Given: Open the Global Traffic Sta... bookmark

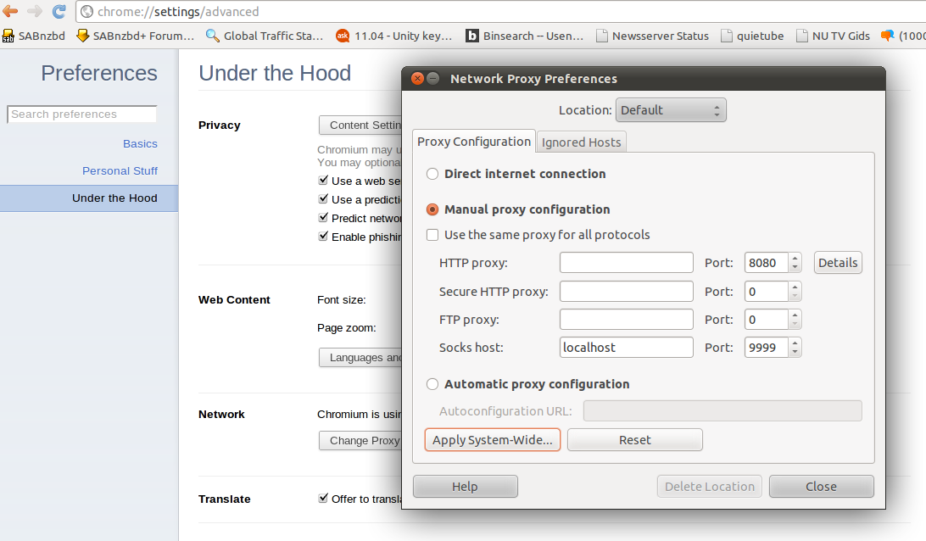Looking at the screenshot, I should [265, 36].
